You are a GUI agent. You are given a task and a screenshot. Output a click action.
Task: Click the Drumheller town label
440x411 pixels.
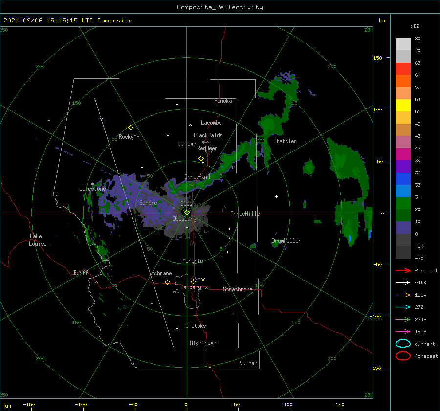coord(286,241)
